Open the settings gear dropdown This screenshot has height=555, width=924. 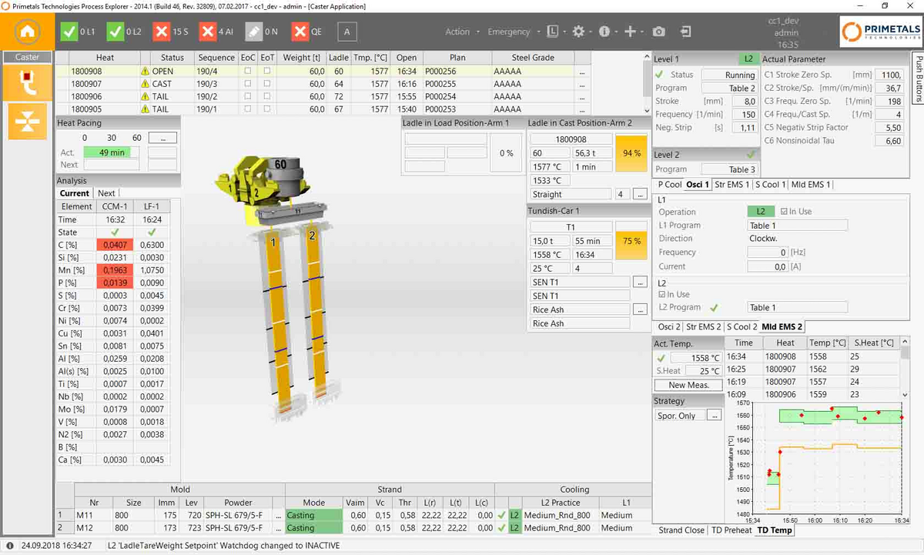point(579,32)
